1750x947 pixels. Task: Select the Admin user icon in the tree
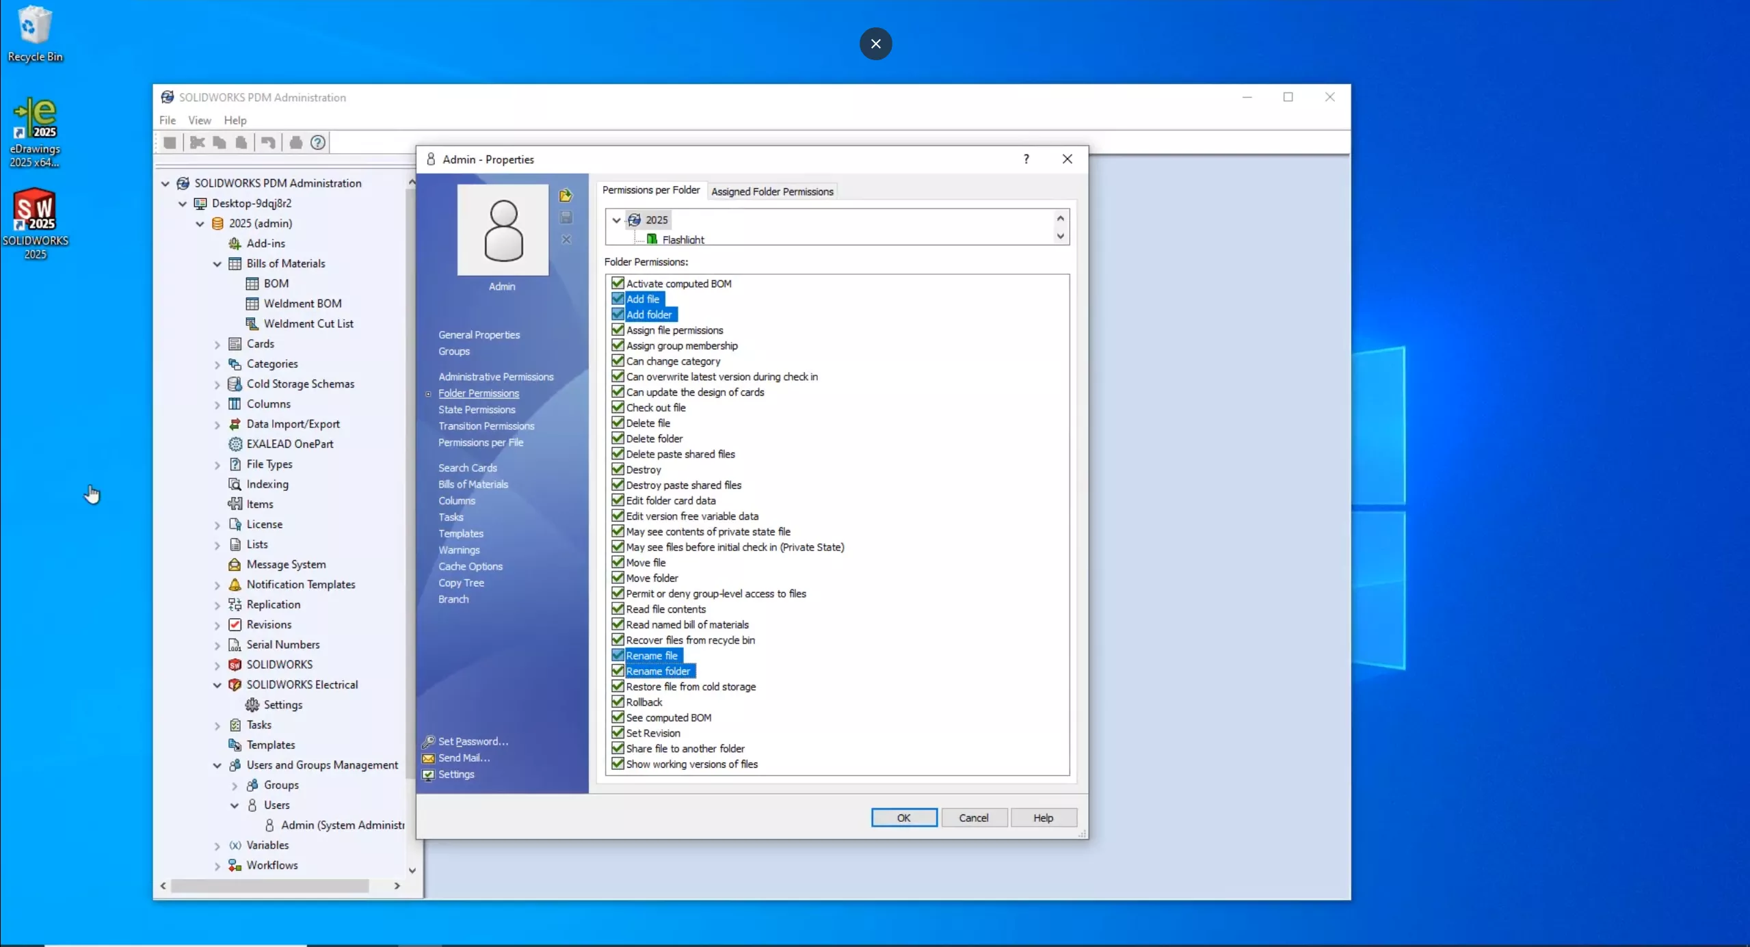pyautogui.click(x=269, y=825)
